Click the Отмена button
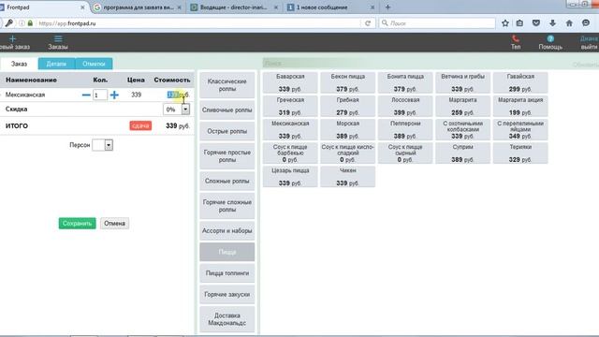The width and height of the screenshot is (599, 337). tap(114, 223)
